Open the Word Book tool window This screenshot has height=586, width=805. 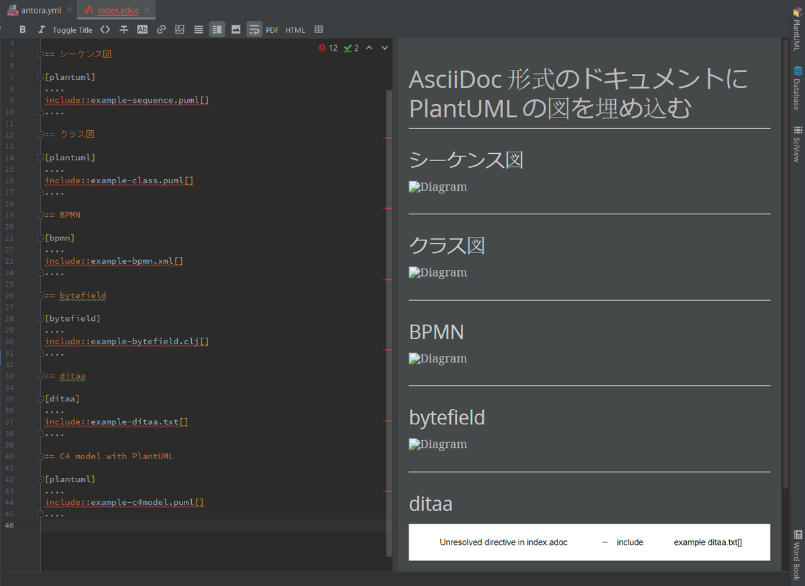(x=797, y=554)
